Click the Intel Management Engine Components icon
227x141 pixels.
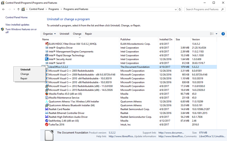tap(47, 51)
